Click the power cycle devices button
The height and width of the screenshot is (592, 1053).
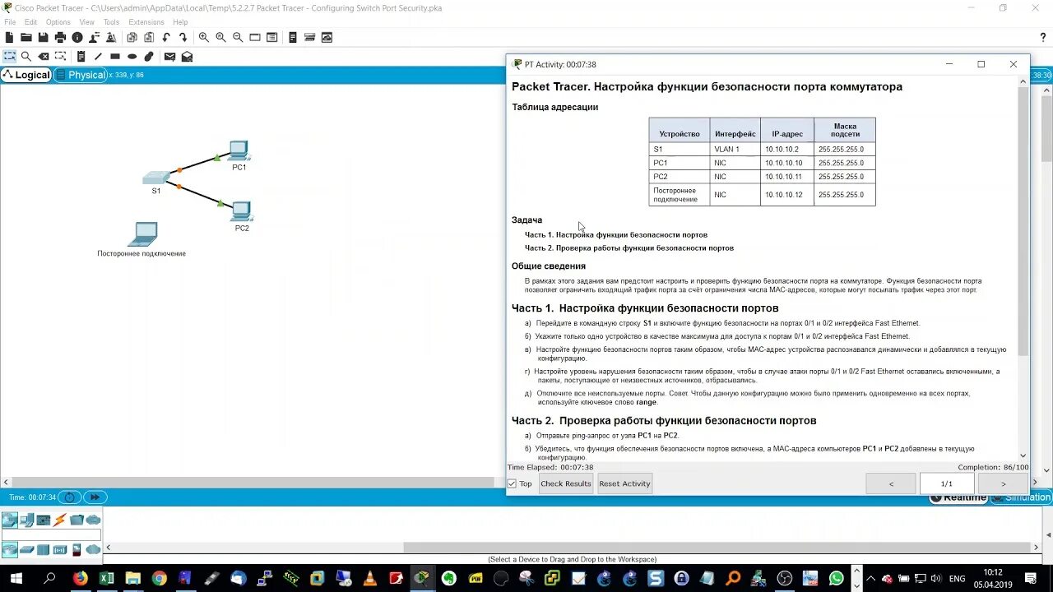[70, 497]
